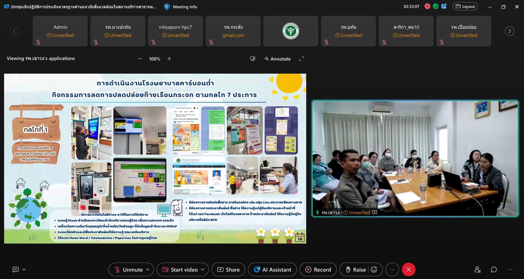Expand video options arrow beside Start video

tap(203, 269)
